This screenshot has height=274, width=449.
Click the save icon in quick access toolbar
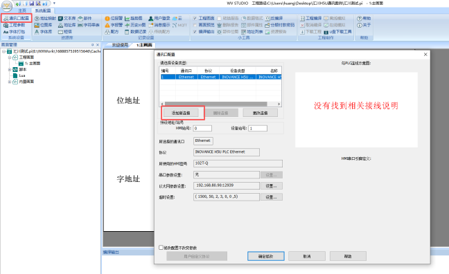tap(31, 3)
